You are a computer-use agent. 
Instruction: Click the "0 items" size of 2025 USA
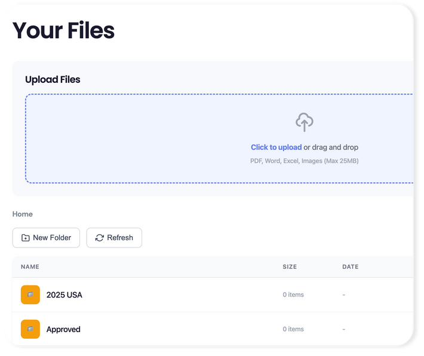pos(293,295)
